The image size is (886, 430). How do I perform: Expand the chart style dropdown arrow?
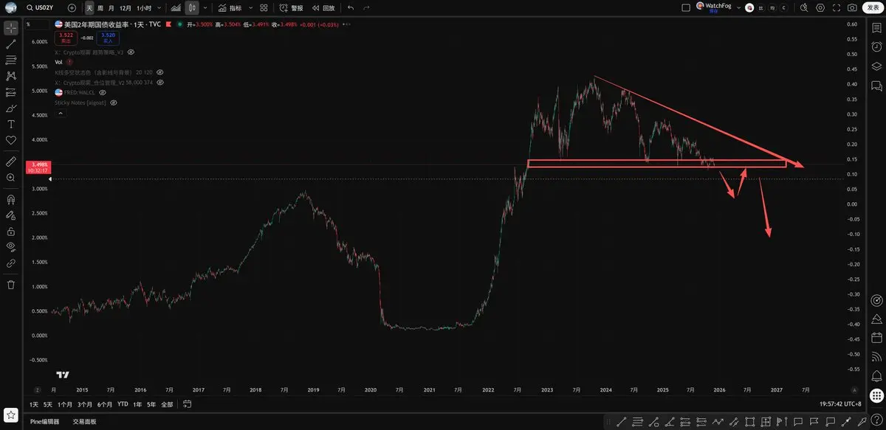pyautogui.click(x=205, y=7)
